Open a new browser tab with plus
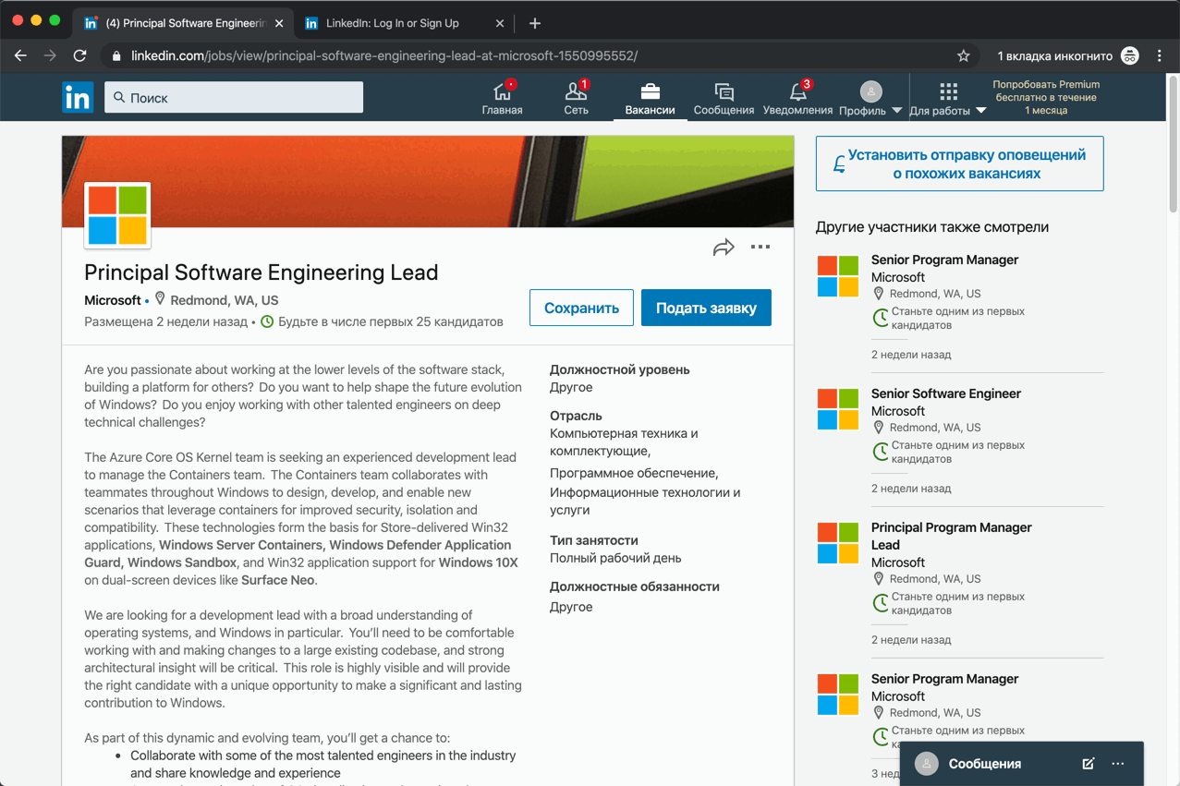 [x=535, y=23]
